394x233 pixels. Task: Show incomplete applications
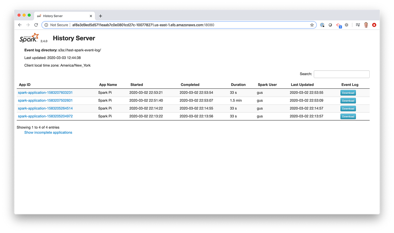(48, 132)
